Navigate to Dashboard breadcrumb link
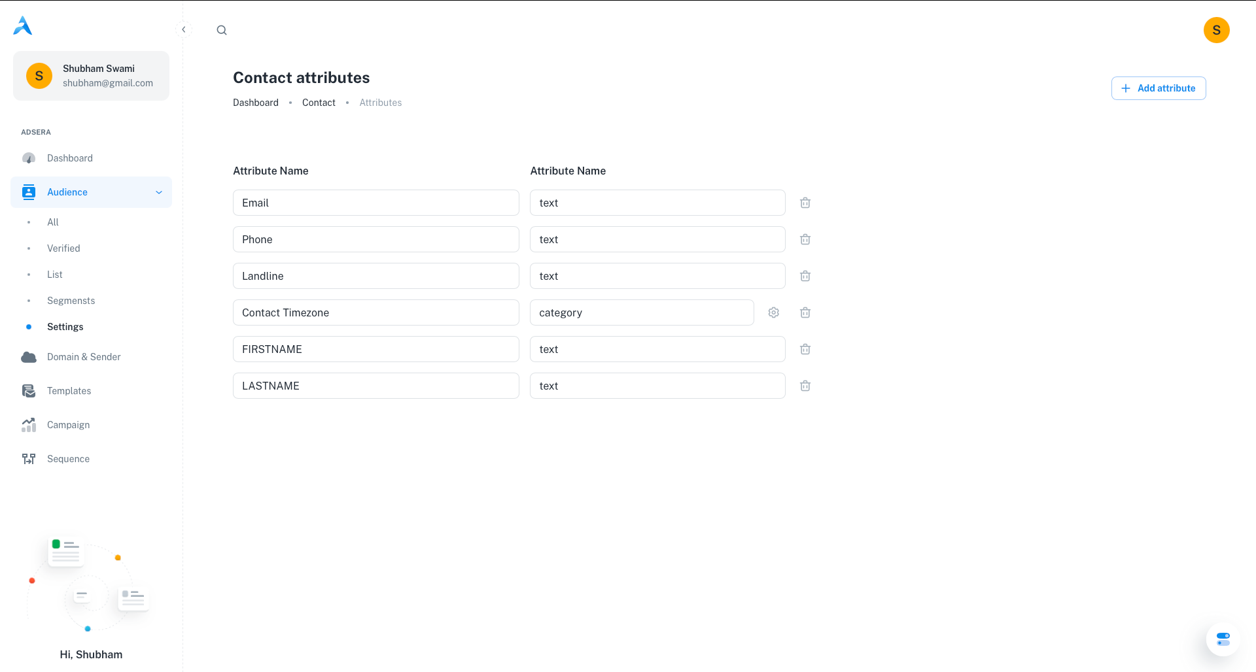The image size is (1256, 672). click(255, 103)
